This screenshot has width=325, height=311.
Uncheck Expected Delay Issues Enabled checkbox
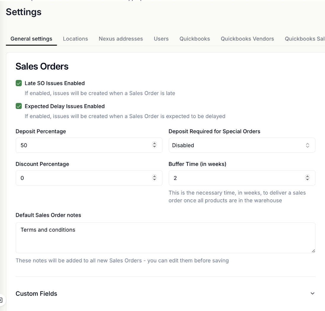pyautogui.click(x=19, y=106)
